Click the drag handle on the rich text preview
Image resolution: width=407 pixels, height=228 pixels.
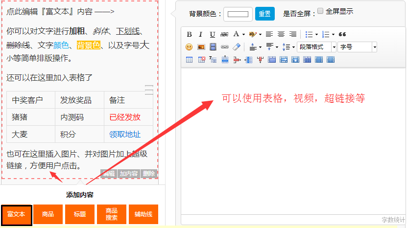click(149, 90)
